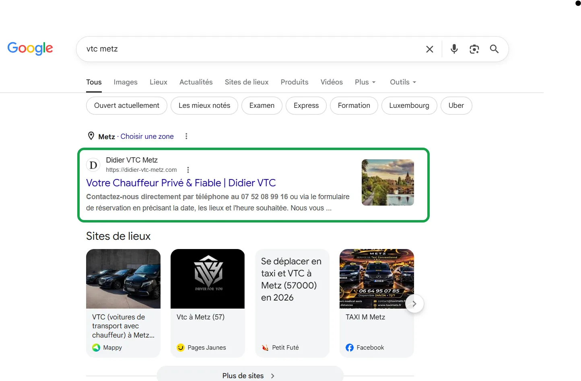Click the Metz landscape thumbnail of Didier VTC result

tap(388, 183)
